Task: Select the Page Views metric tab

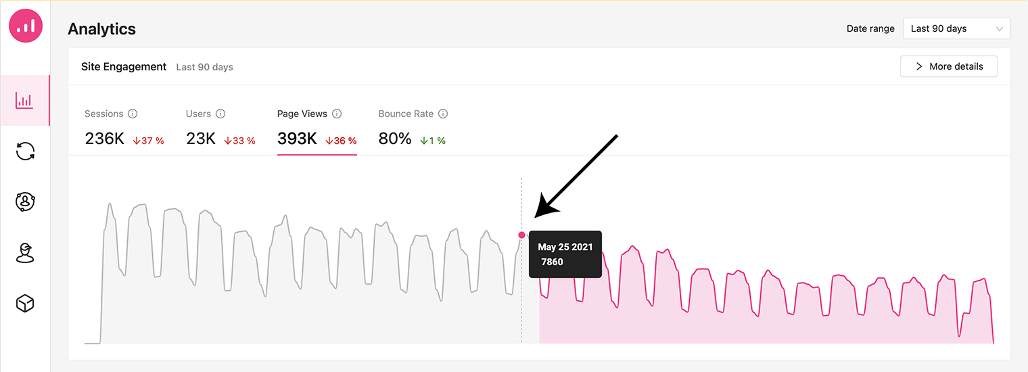Action: coord(317,129)
